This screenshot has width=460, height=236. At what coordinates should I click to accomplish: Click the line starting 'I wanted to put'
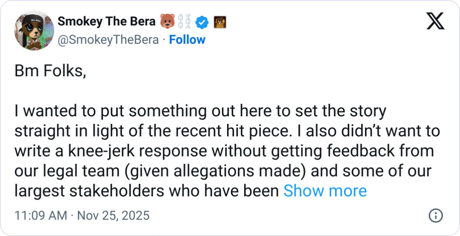pos(200,112)
